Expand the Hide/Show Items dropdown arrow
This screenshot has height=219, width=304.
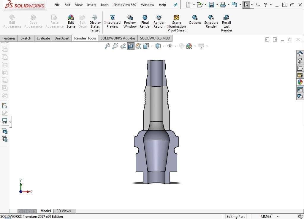pyautogui.click(x=175, y=46)
